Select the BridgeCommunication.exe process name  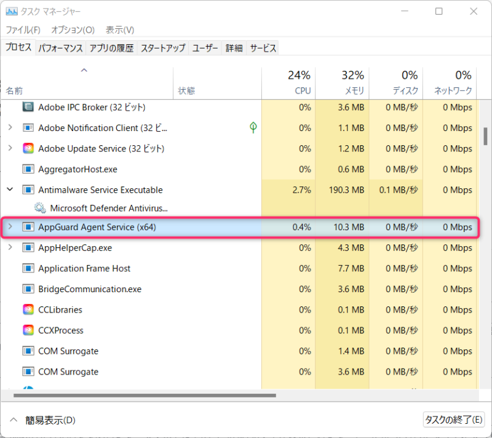click(90, 289)
